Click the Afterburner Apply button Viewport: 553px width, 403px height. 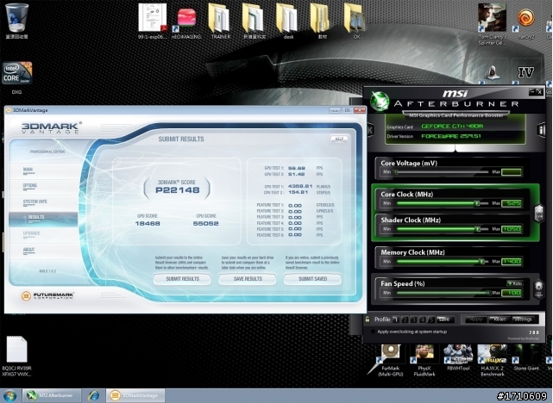click(x=476, y=319)
